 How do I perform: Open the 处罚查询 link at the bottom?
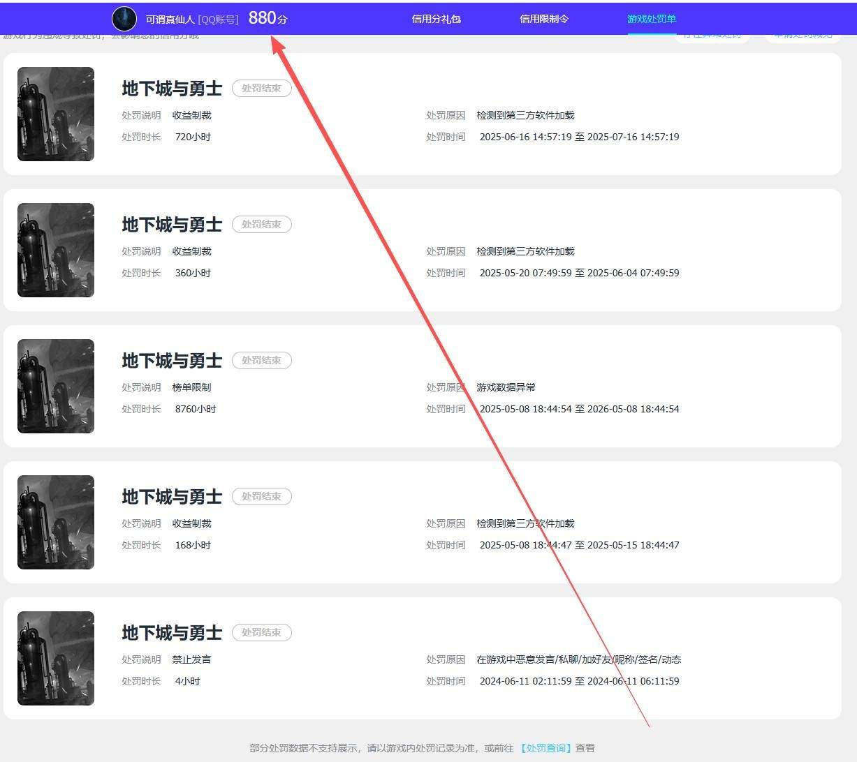pyautogui.click(x=546, y=748)
